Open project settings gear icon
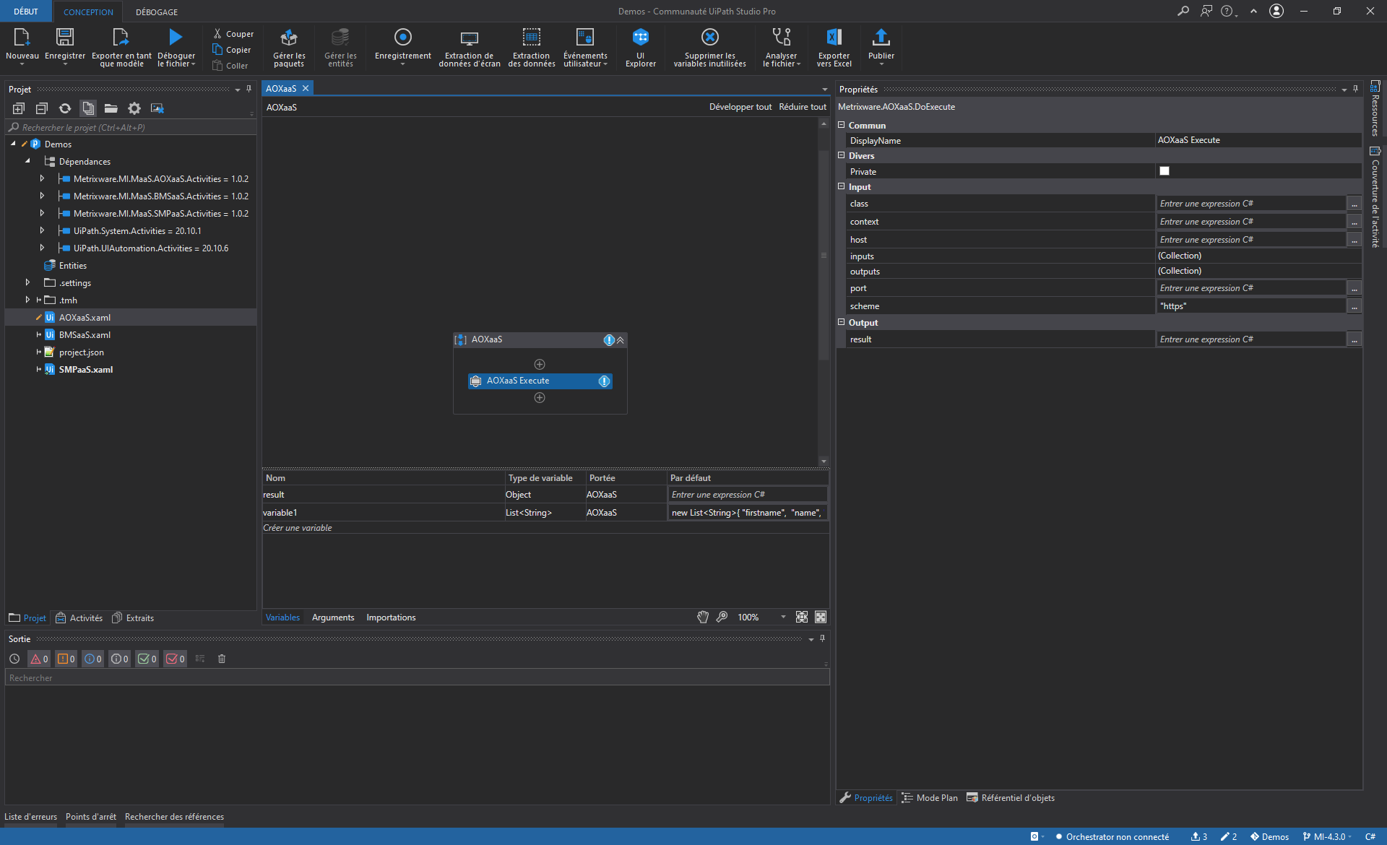The width and height of the screenshot is (1387, 845). click(x=134, y=108)
